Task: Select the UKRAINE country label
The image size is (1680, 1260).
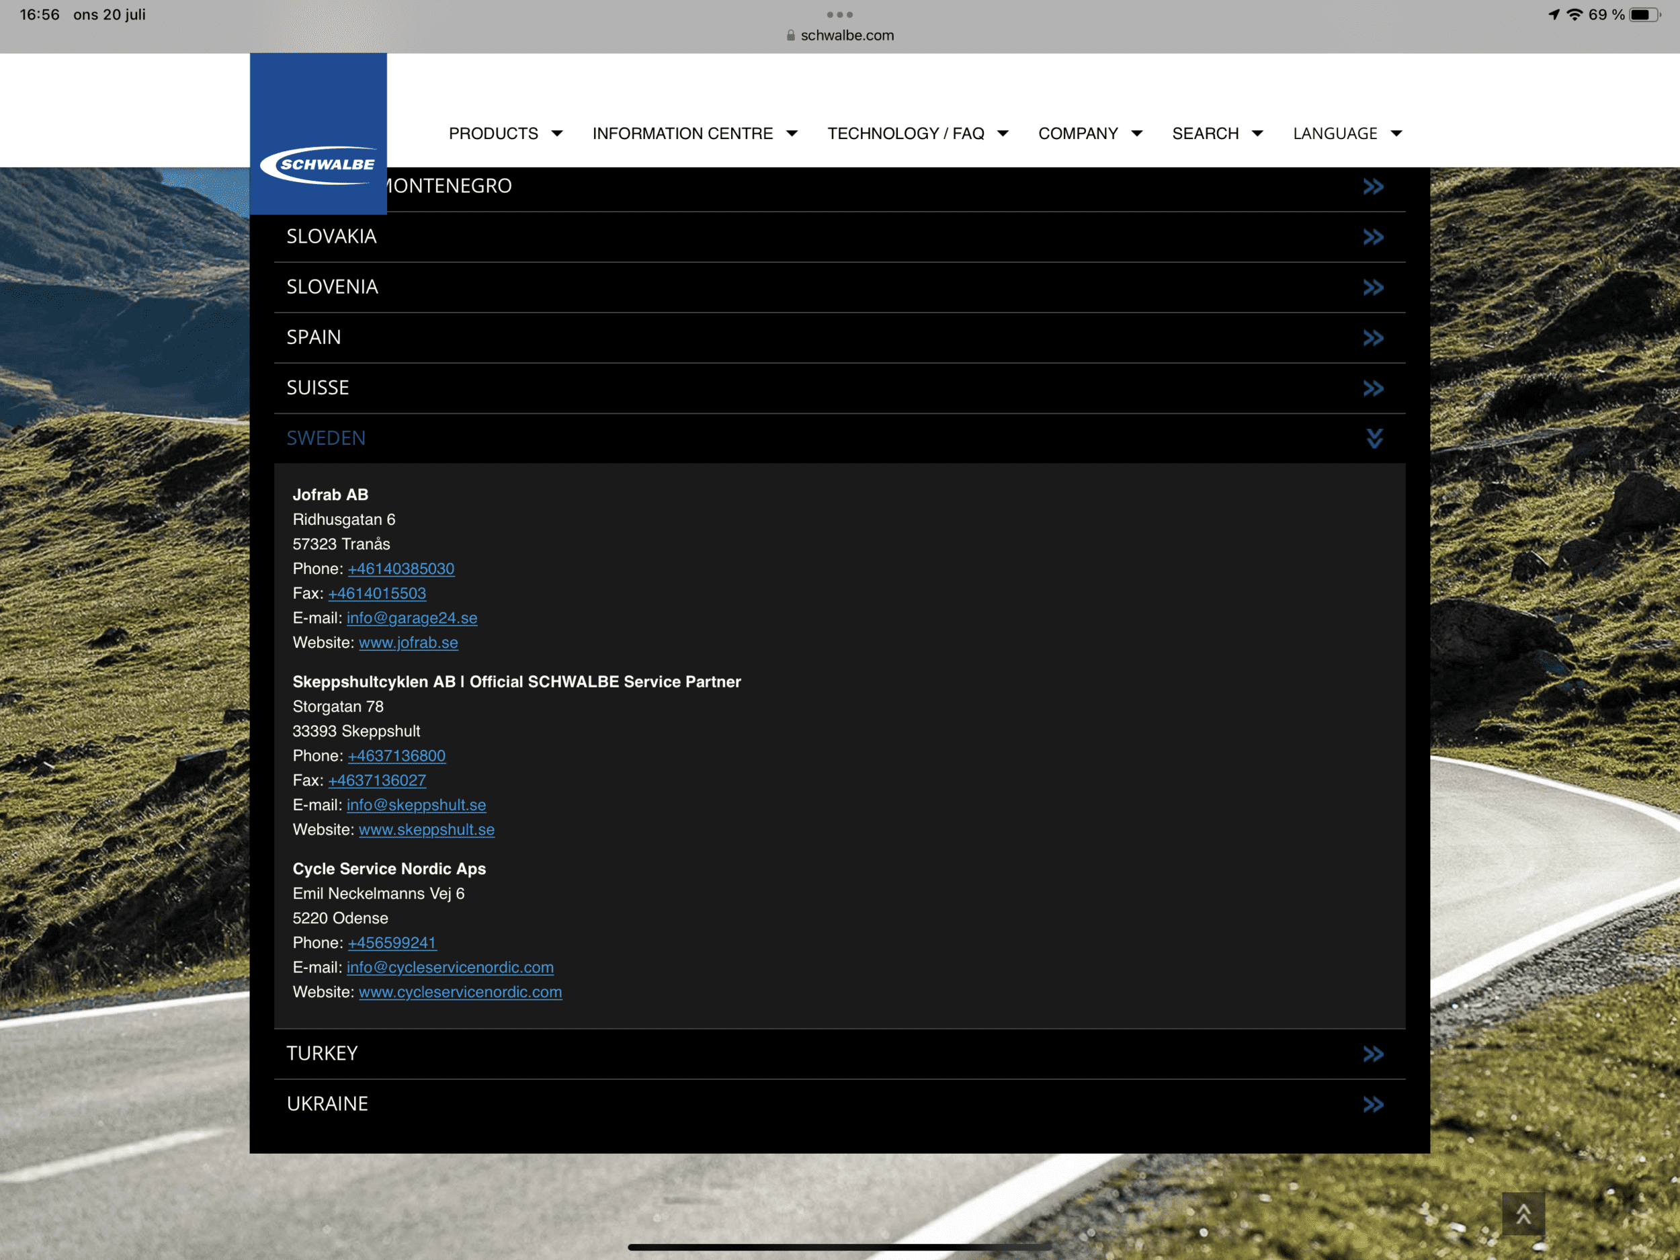Action: 327,1103
